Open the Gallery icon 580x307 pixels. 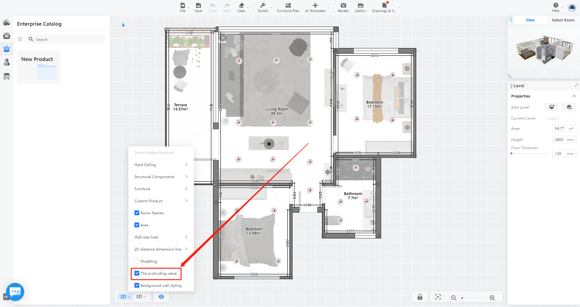[x=360, y=7]
